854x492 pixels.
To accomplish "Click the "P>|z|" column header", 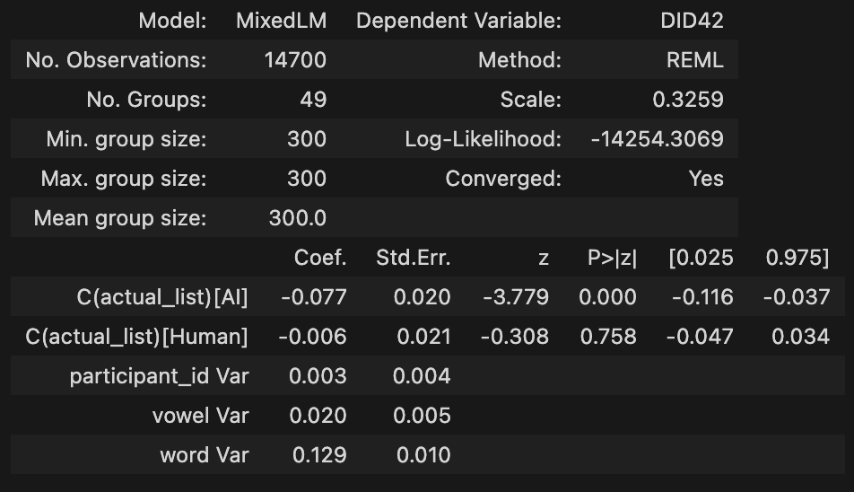I will click(612, 258).
